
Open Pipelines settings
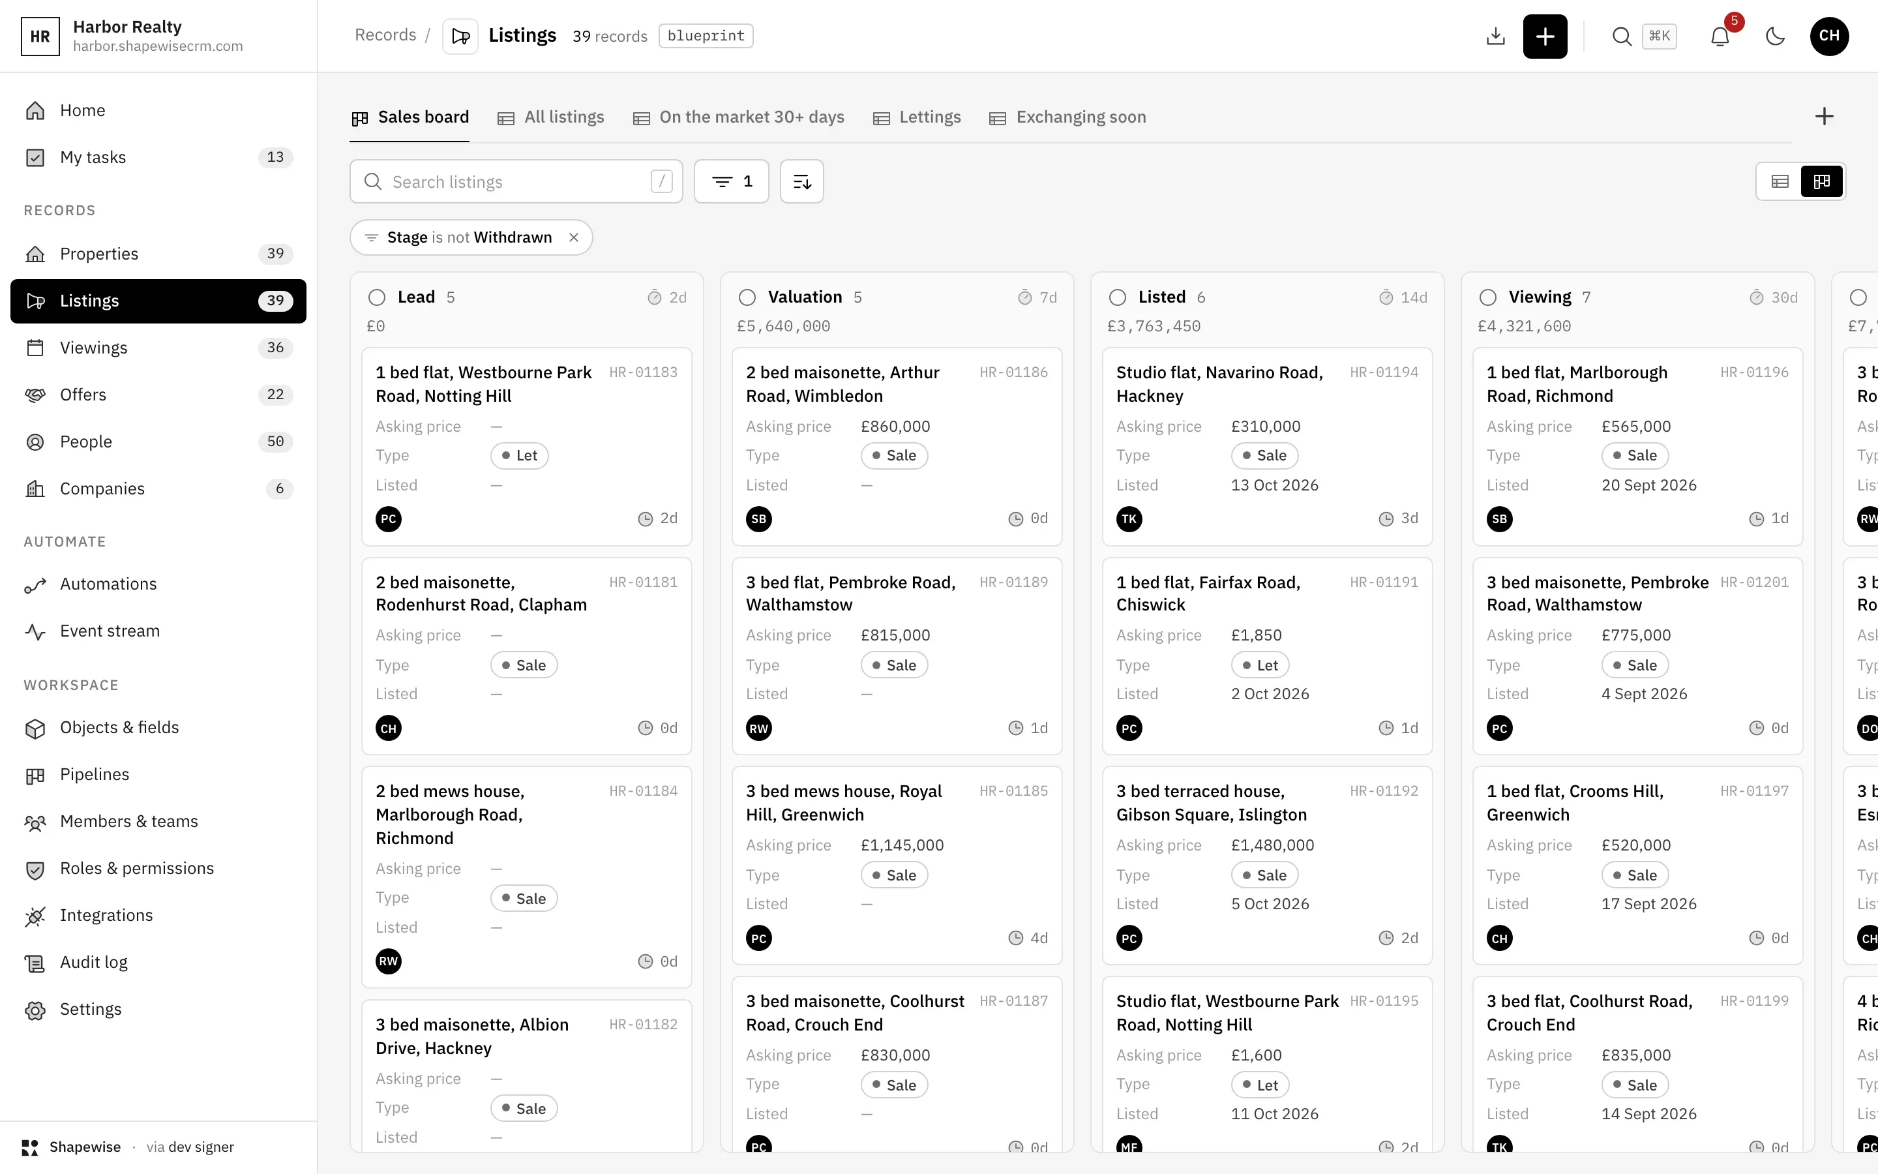[x=158, y=775]
